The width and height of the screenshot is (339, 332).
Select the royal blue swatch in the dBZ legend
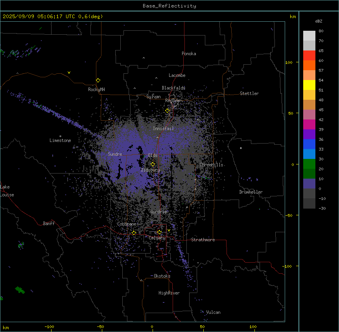tap(309, 144)
